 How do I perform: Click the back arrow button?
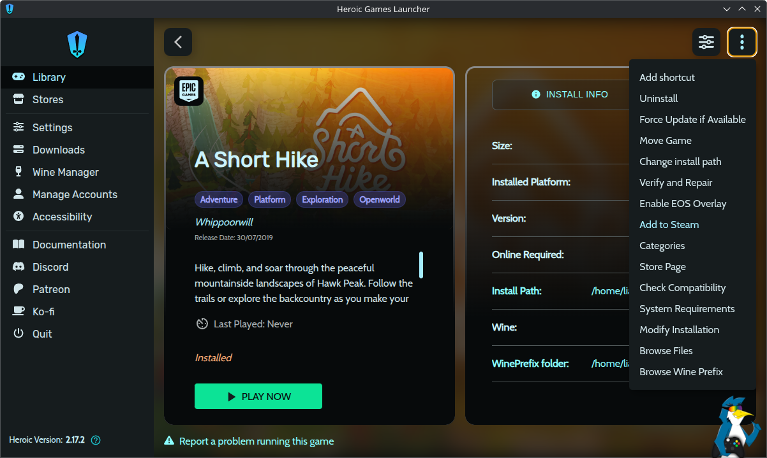point(178,42)
